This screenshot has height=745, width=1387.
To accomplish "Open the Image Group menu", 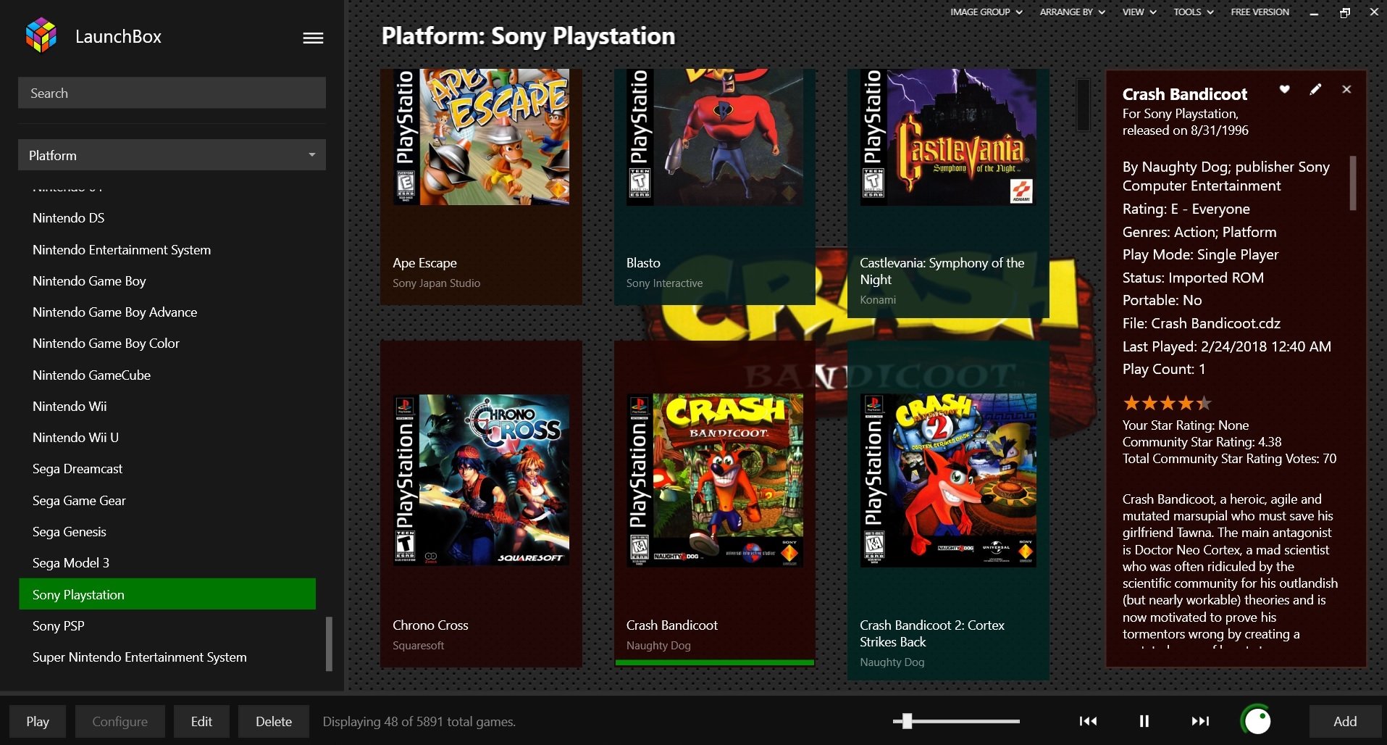I will (986, 12).
